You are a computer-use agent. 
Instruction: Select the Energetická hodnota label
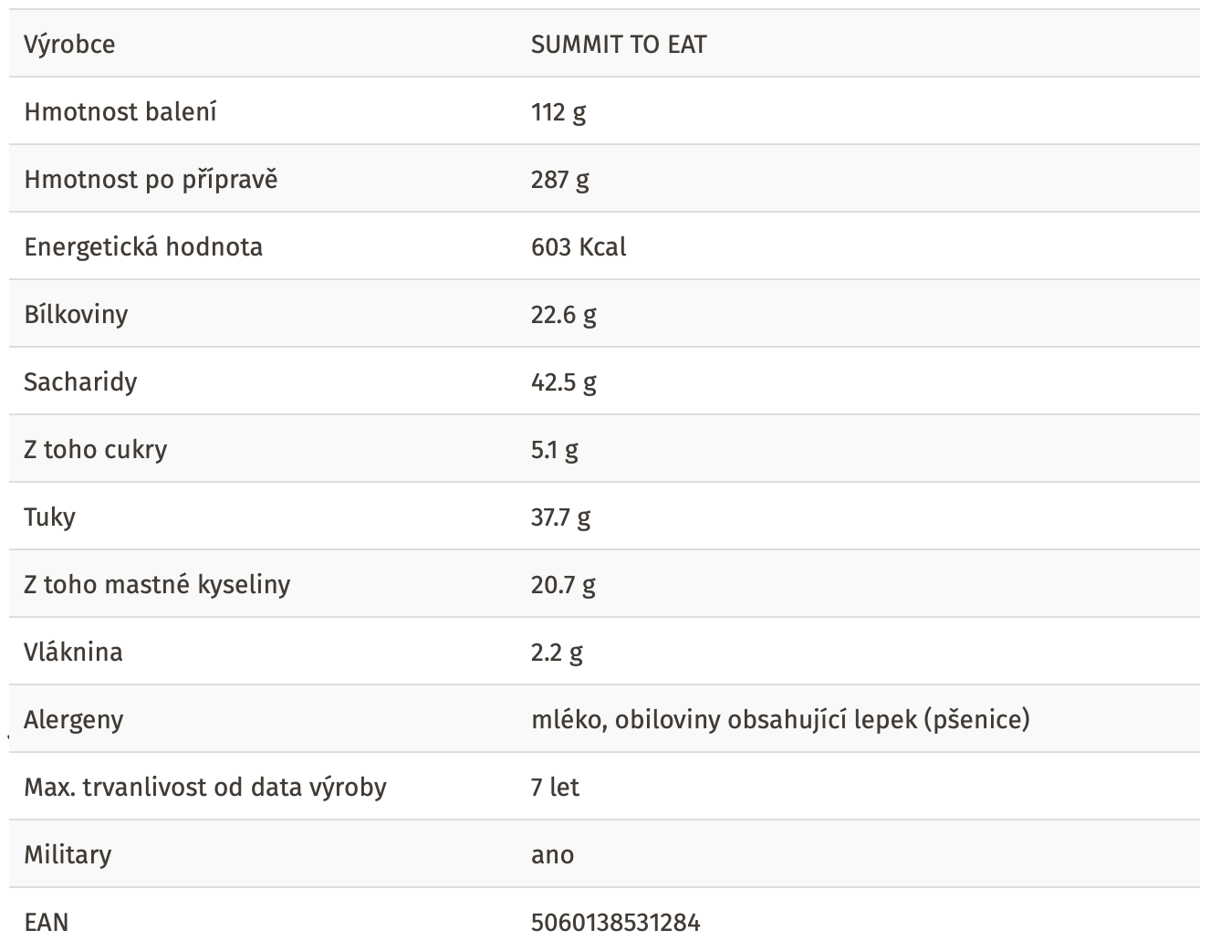tap(143, 246)
